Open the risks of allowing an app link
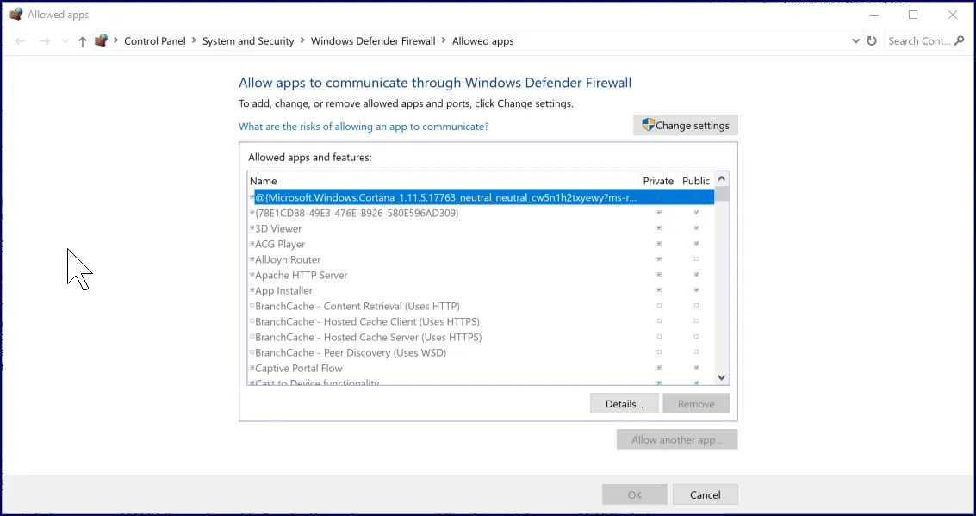The image size is (976, 516). 364,127
